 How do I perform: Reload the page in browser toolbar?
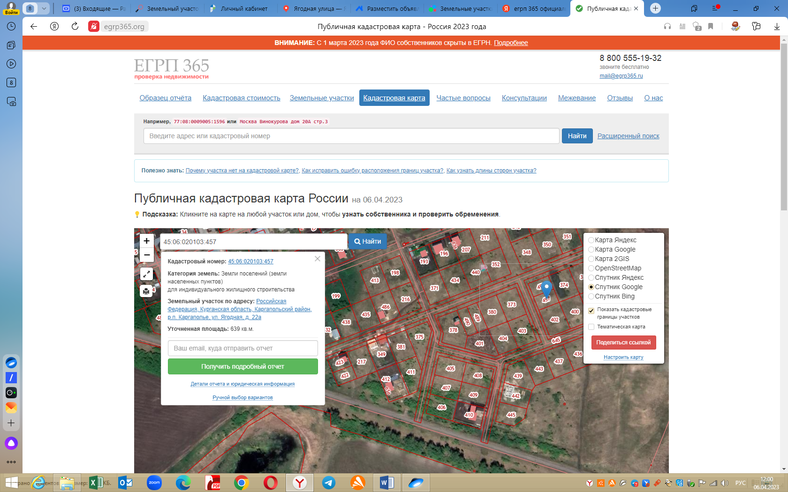tap(75, 26)
